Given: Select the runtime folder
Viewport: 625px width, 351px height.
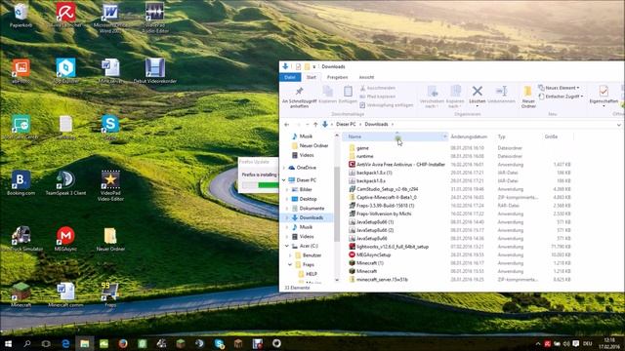Looking at the screenshot, I should click(364, 156).
